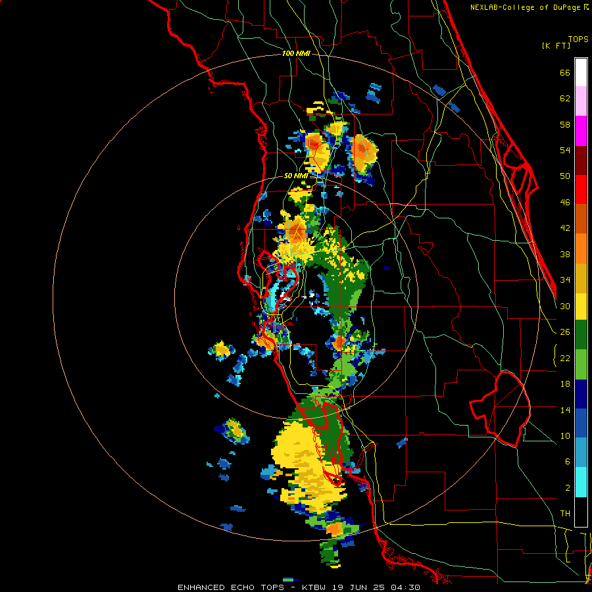
Task: Click the legend value 54
Action: [x=565, y=150]
